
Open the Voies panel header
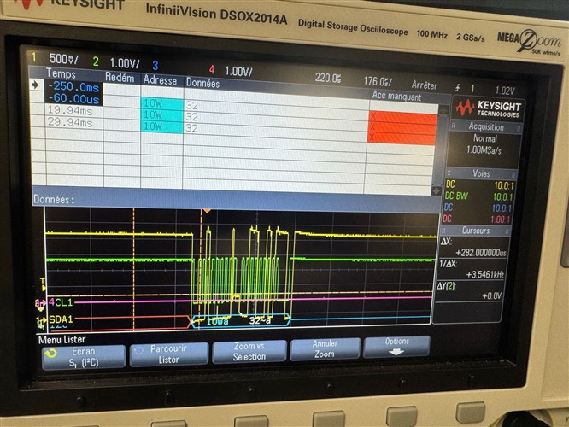pos(481,173)
